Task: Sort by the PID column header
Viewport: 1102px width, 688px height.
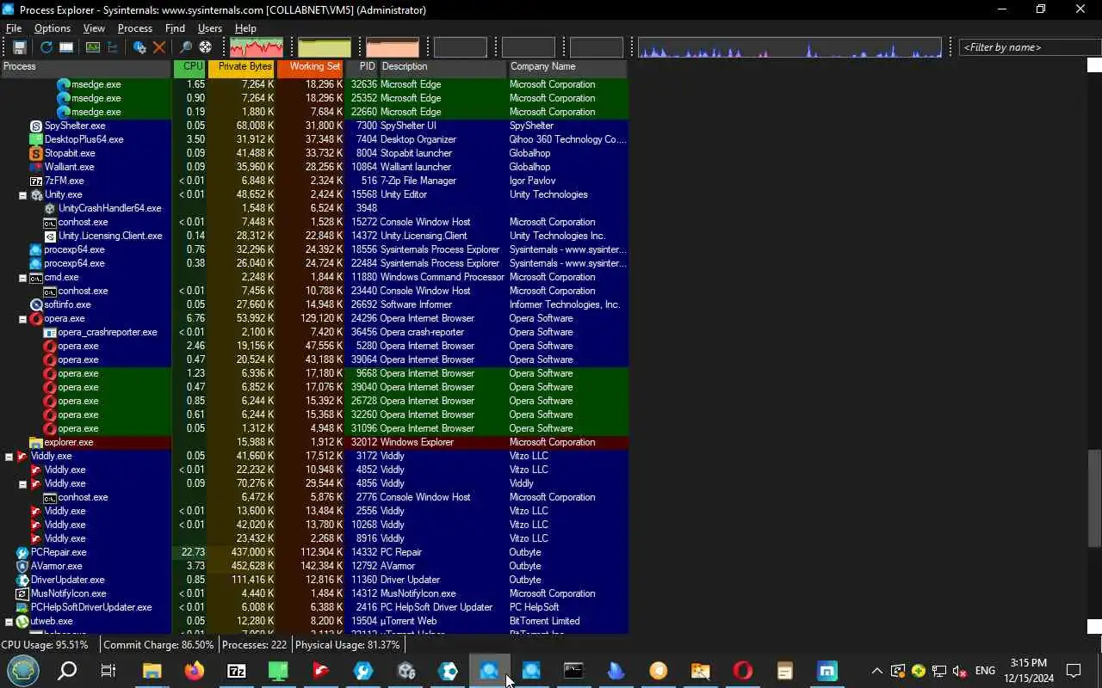Action: 362,67
